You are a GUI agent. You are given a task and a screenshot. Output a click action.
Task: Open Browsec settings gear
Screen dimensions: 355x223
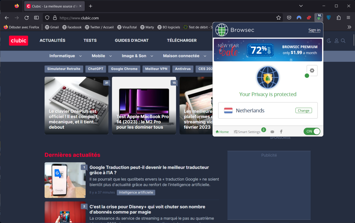pyautogui.click(x=312, y=70)
